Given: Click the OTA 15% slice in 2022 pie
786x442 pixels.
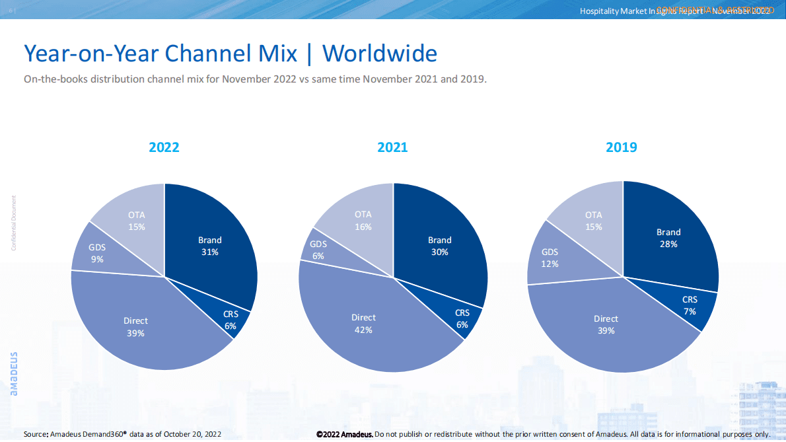Looking at the screenshot, I should (137, 220).
